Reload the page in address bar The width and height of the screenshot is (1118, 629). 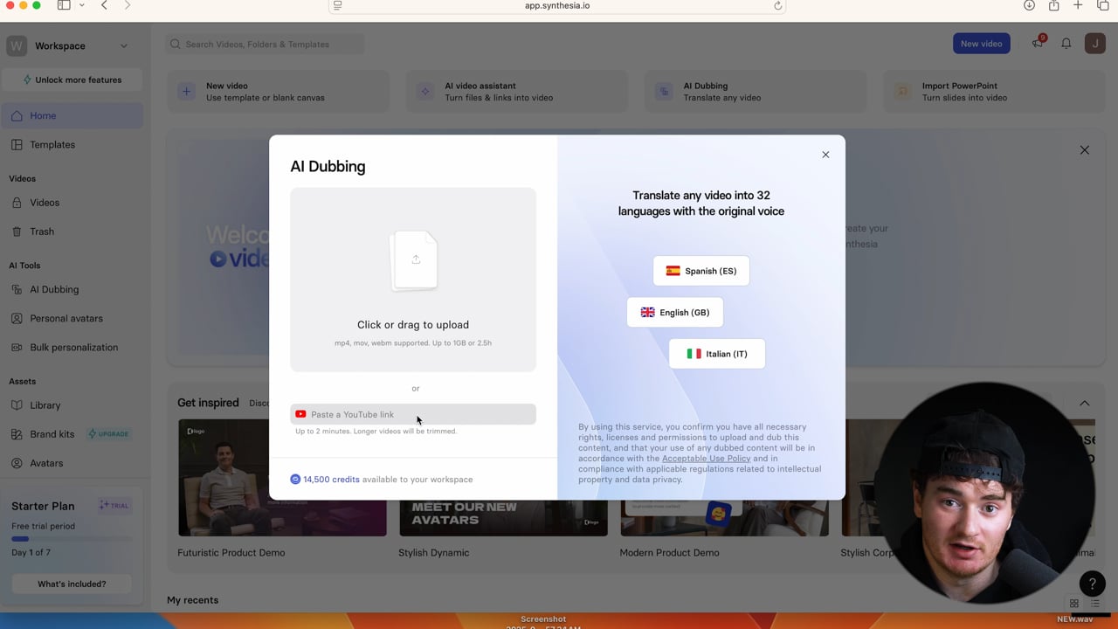click(777, 5)
